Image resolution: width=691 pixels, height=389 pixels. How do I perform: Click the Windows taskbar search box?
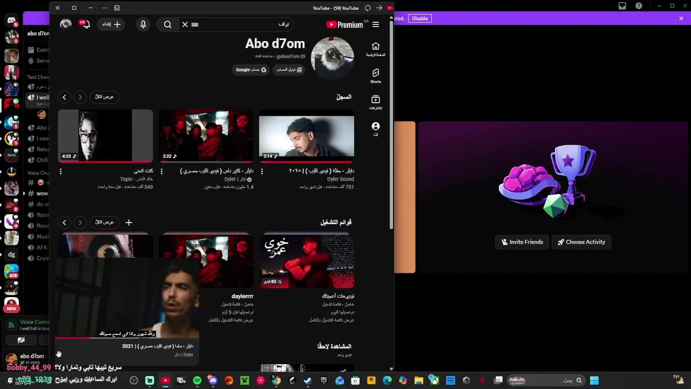545,380
